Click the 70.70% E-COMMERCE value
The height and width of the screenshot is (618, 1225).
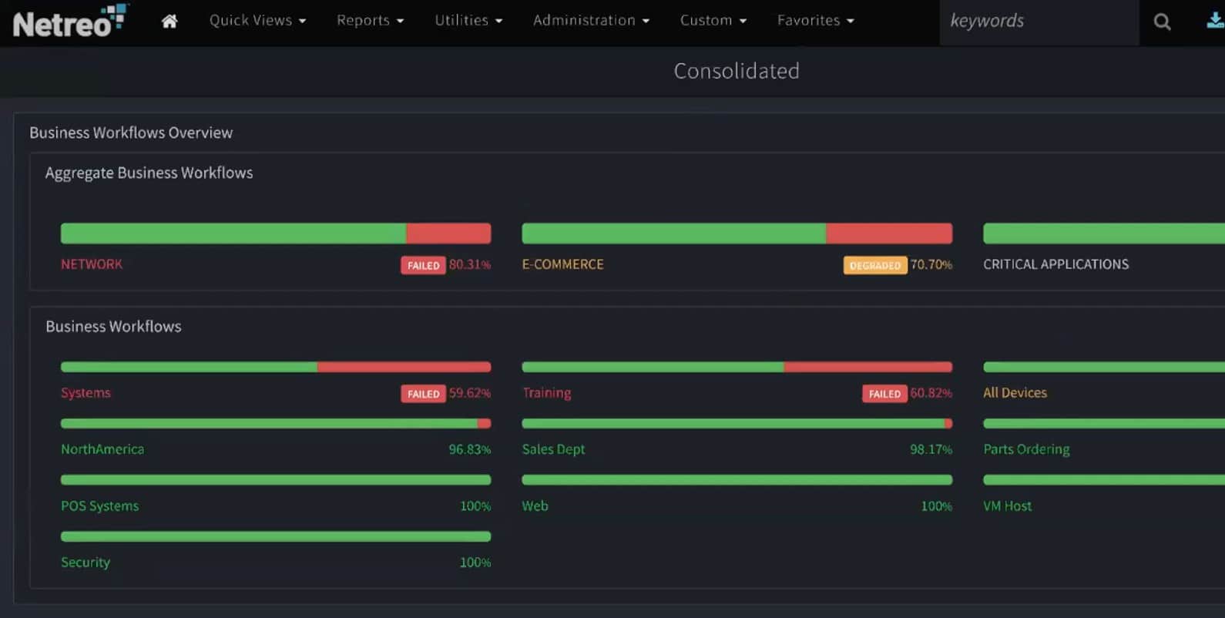pos(931,264)
